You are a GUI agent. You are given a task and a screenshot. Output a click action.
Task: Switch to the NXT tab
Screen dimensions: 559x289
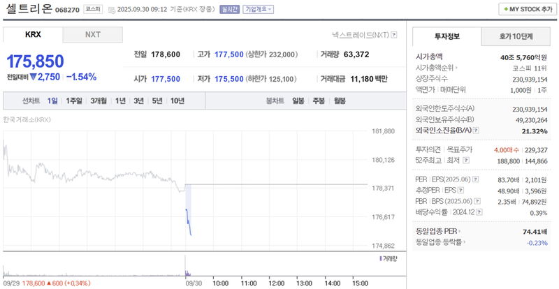point(93,34)
